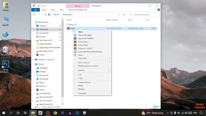
Task: Open Local Disk (C:)
Action: click(x=45, y=93)
